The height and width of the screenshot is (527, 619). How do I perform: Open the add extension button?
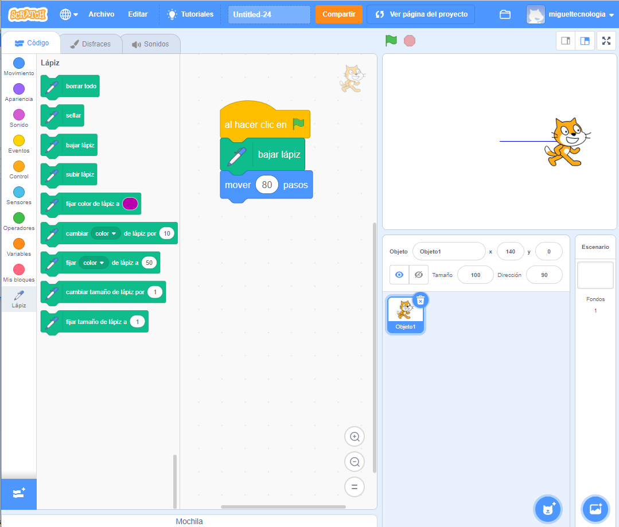coord(18,494)
